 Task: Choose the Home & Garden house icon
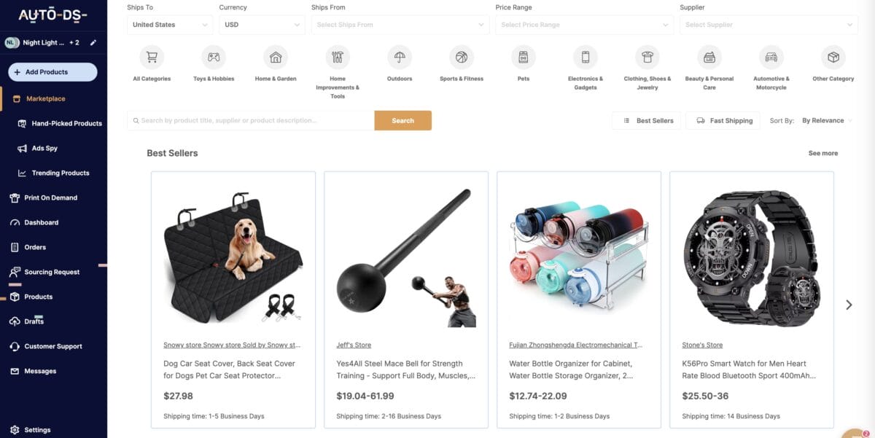[276, 57]
